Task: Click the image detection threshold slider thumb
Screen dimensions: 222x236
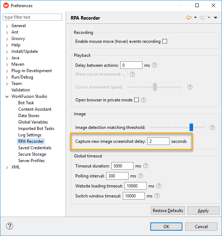Action: click(x=191, y=127)
